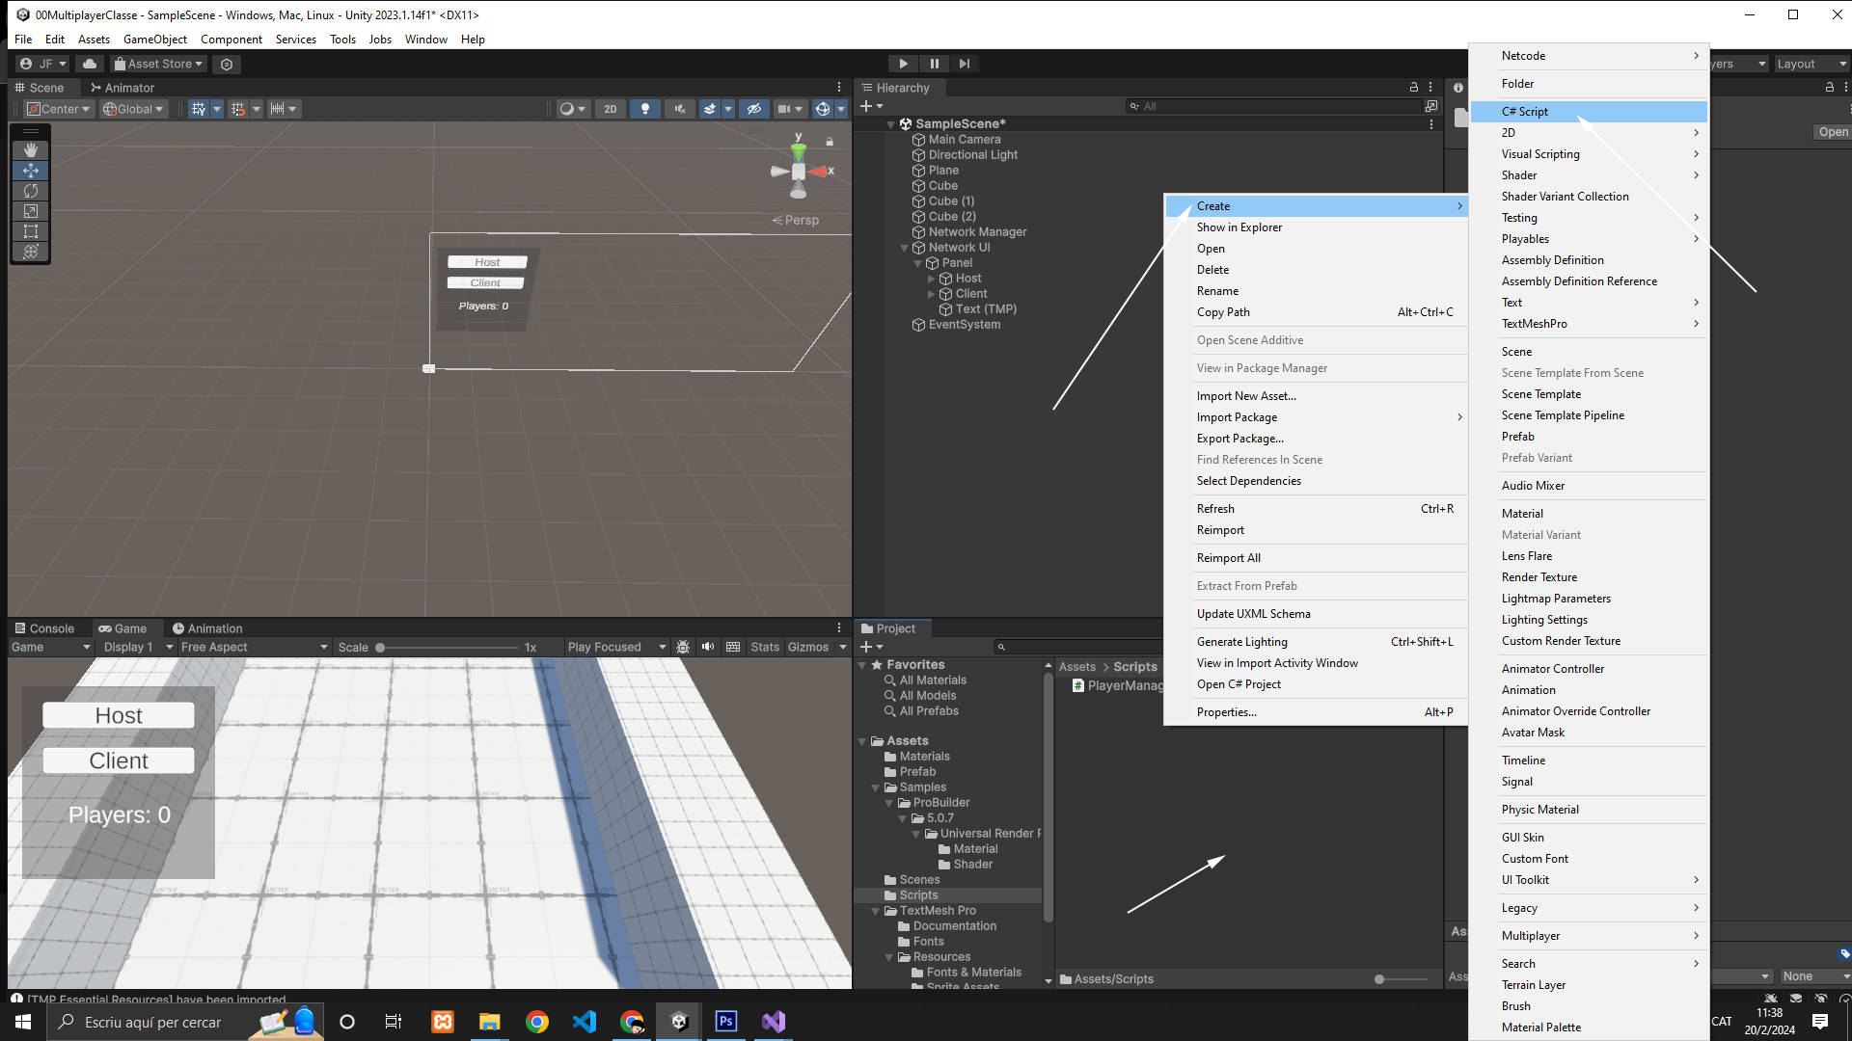Click the Step forward button
The height and width of the screenshot is (1041, 1852).
pos(965,64)
